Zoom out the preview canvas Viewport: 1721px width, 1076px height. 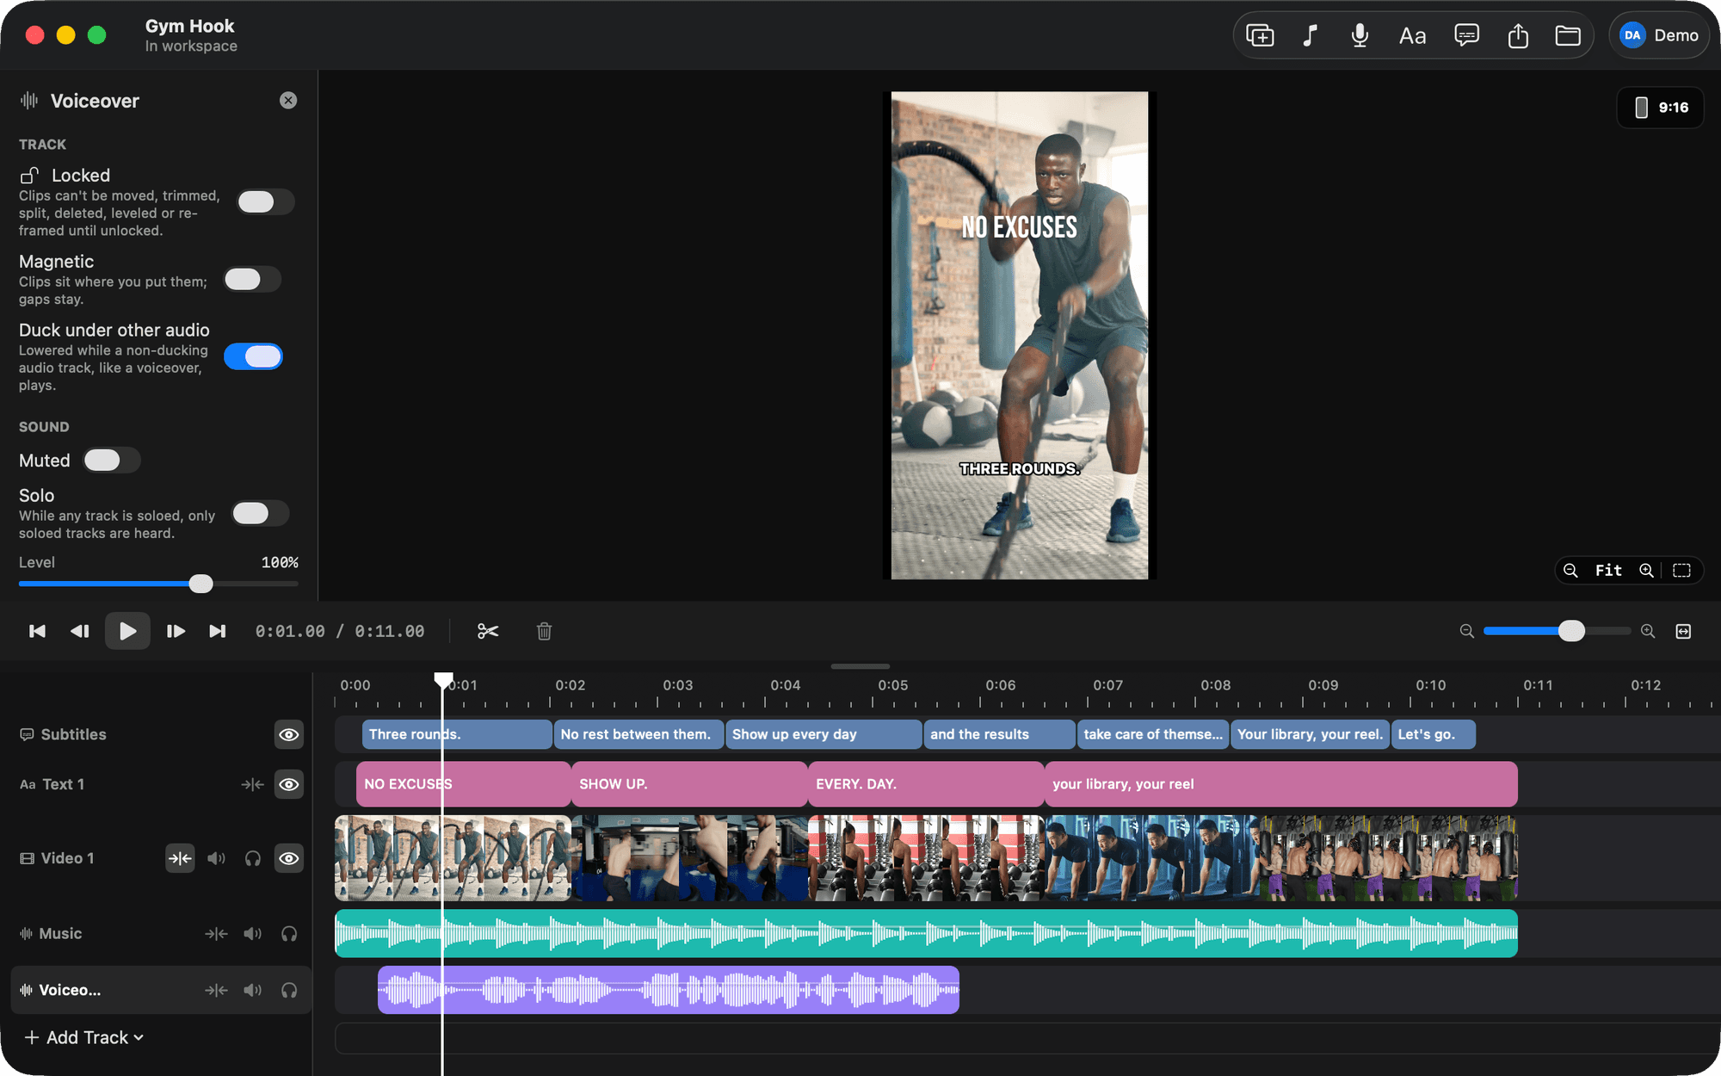[1571, 570]
